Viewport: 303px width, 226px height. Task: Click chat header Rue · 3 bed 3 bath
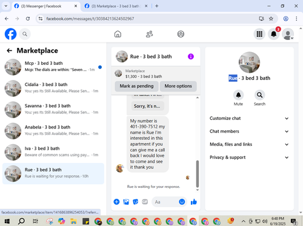[x=151, y=56]
